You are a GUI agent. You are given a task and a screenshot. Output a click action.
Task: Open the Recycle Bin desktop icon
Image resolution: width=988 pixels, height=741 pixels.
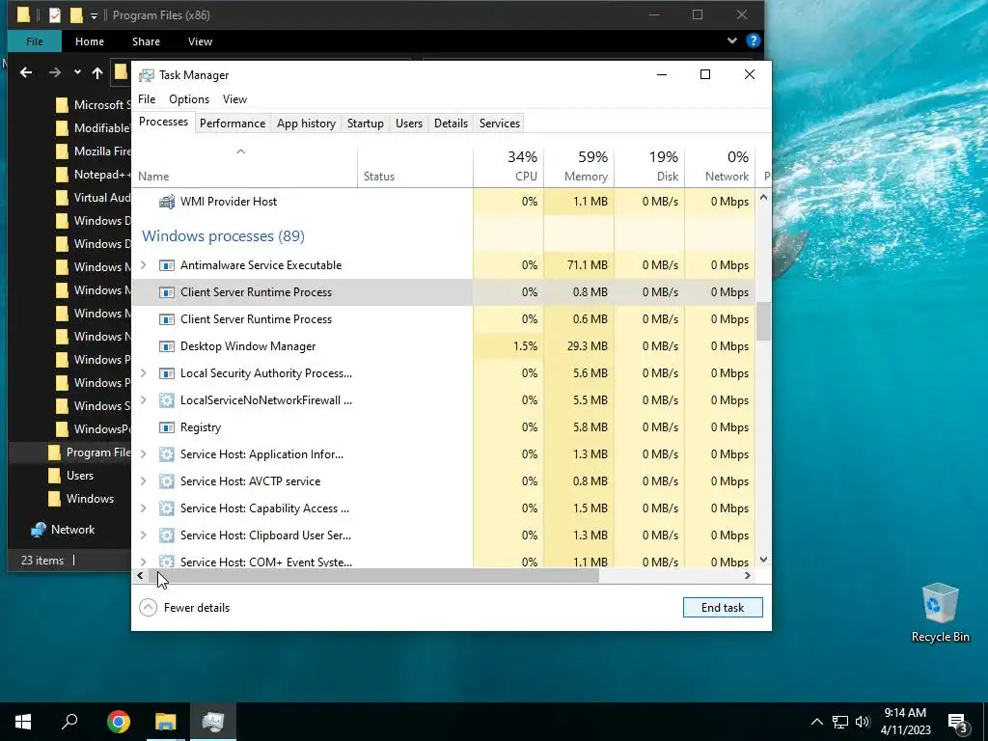(x=940, y=613)
